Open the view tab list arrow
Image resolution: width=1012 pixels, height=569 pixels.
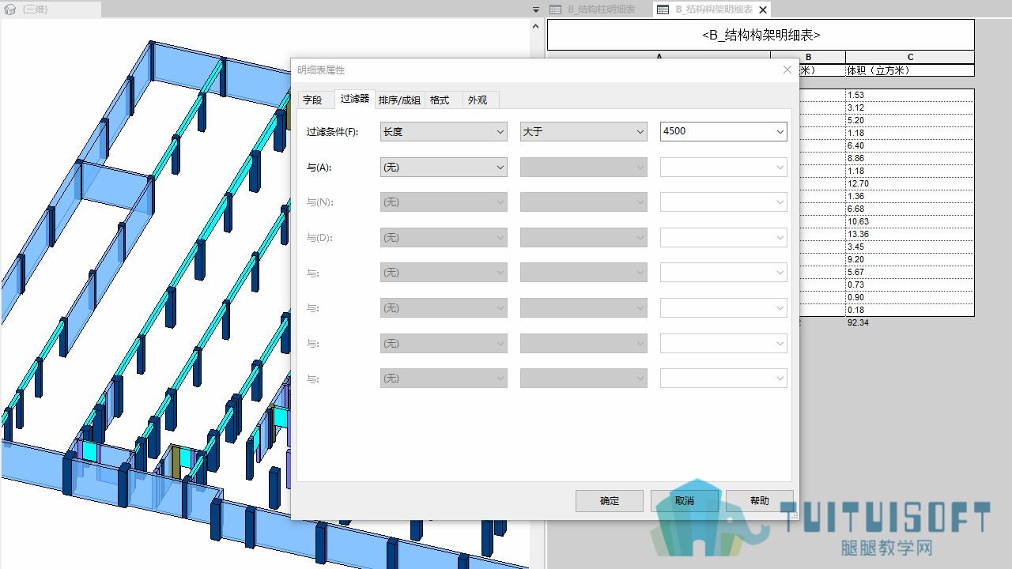tap(536, 9)
